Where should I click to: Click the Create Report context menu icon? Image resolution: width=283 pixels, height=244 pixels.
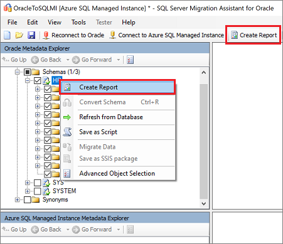(x=67, y=87)
